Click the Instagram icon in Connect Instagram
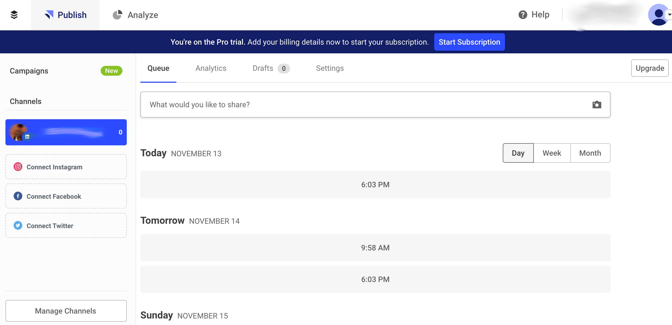The height and width of the screenshot is (325, 672). [x=18, y=167]
